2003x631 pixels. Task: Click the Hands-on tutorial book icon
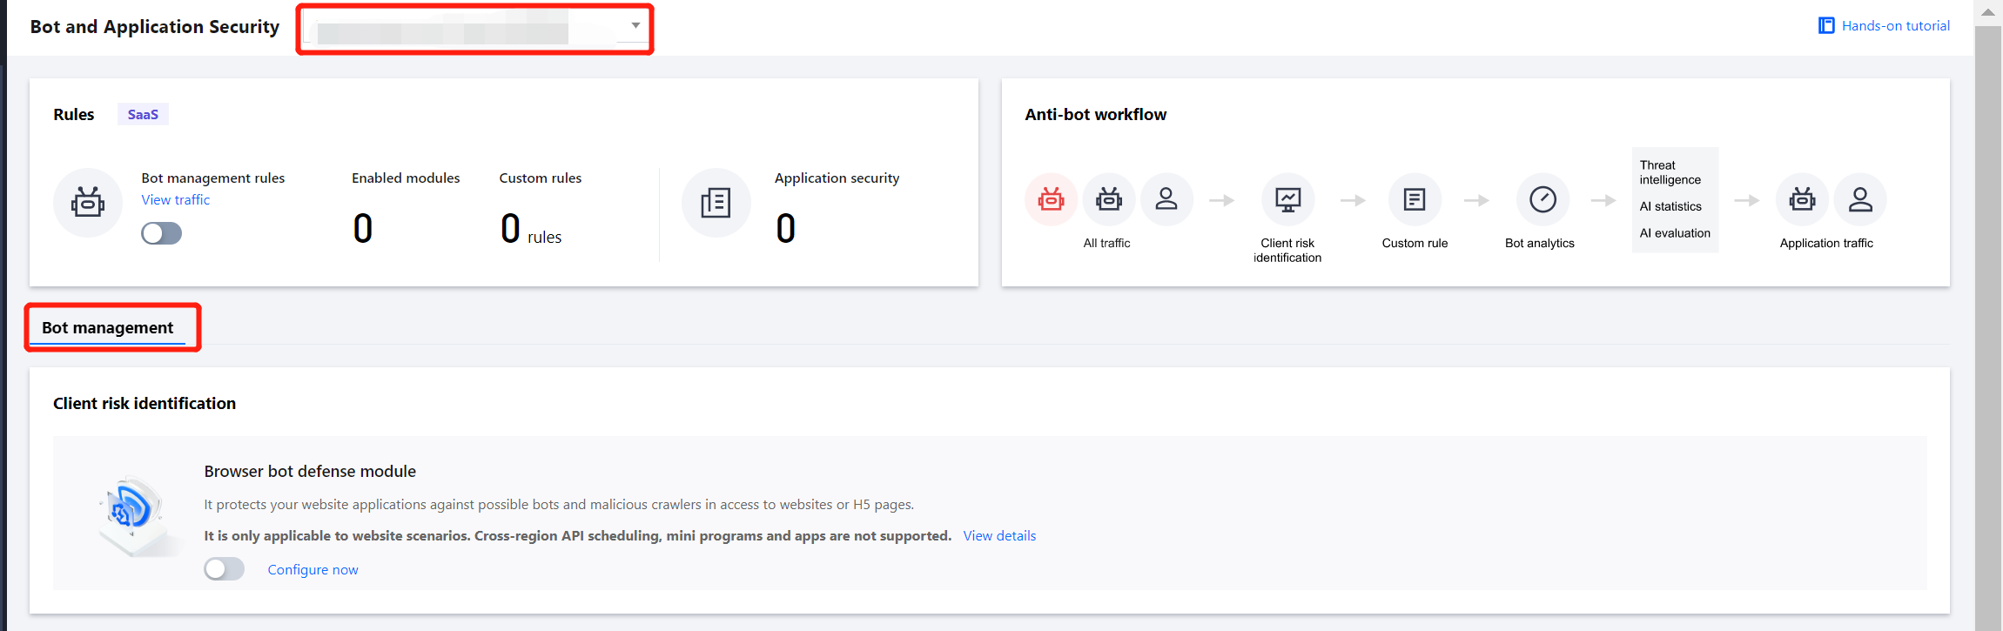(x=1826, y=26)
